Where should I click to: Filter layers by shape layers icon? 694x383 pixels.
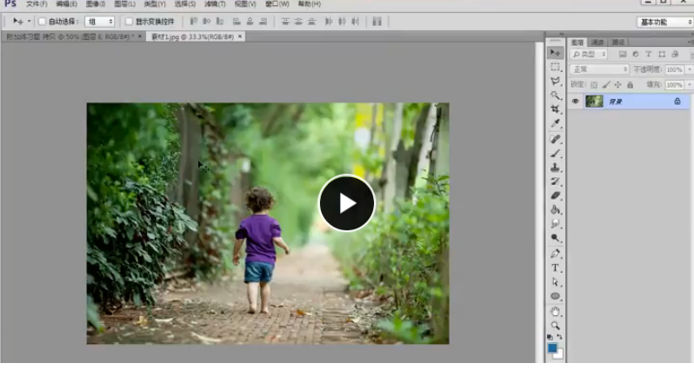pos(662,54)
